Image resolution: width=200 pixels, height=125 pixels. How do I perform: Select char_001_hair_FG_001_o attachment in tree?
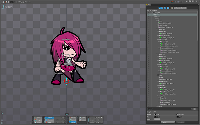point(169,104)
